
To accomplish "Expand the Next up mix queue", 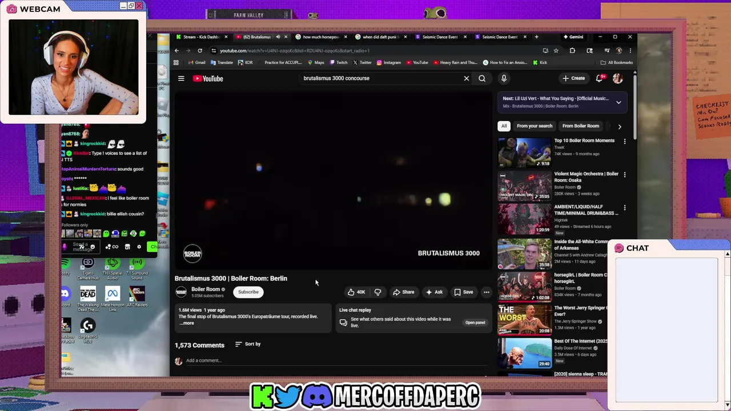I will click(618, 102).
